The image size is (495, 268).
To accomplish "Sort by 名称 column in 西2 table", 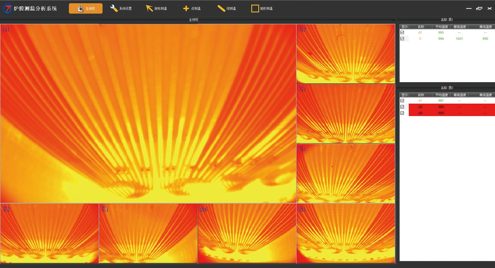I will tap(421, 95).
